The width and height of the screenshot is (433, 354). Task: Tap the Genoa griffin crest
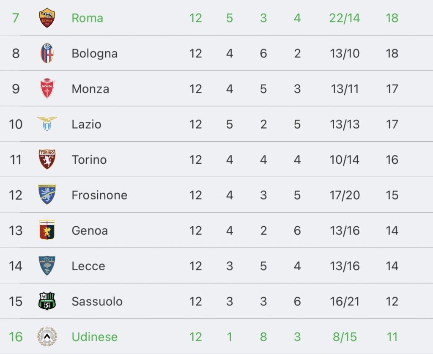point(47,230)
